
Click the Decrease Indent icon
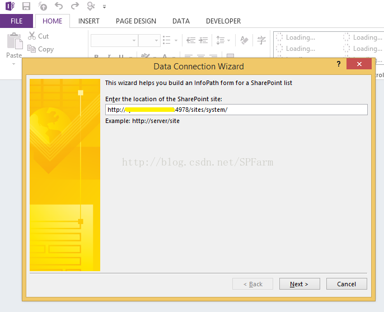click(191, 40)
